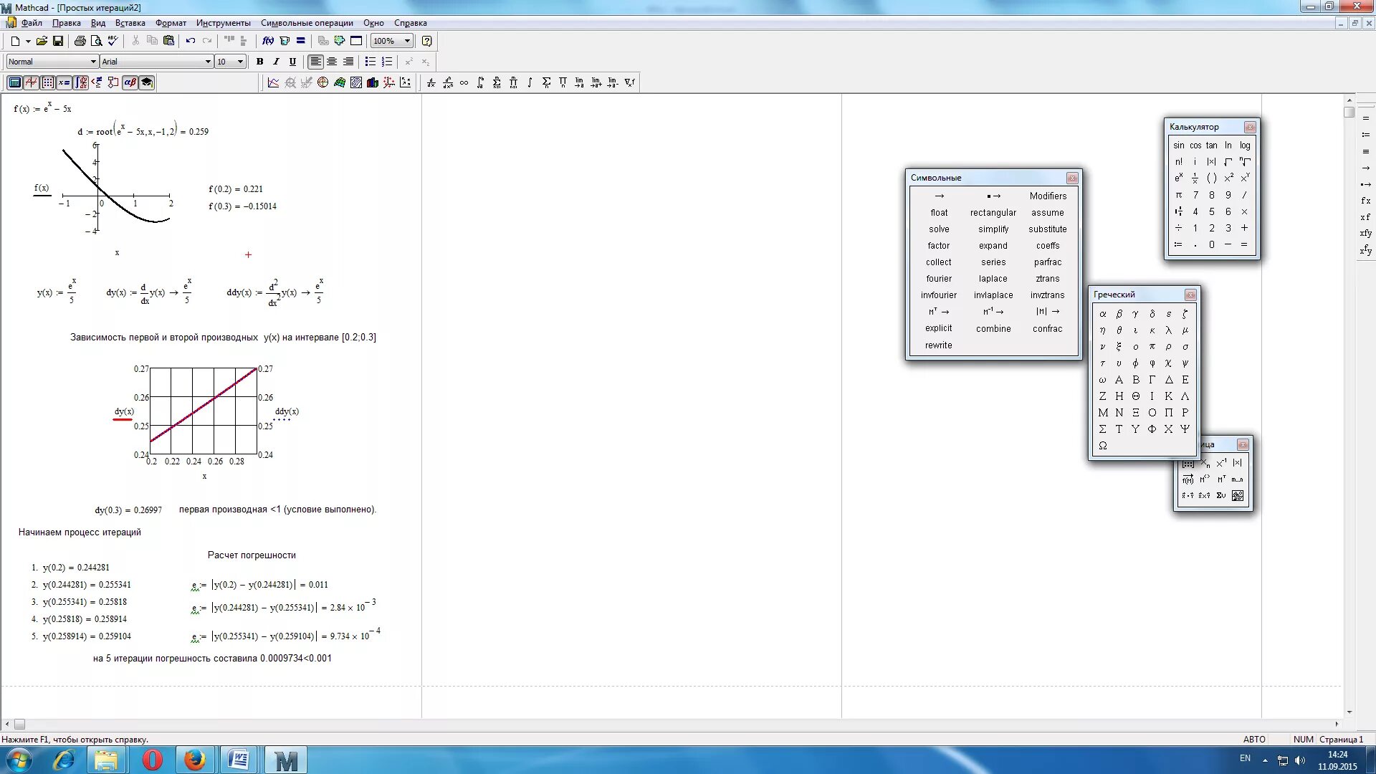Open the Вставка menu

[130, 23]
